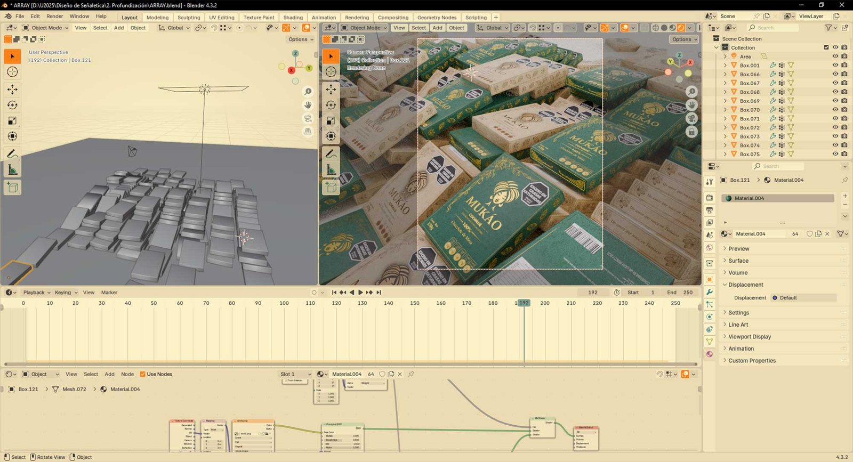Image resolution: width=853 pixels, height=462 pixels.
Task: Select the Rotate tool in left viewport
Action: pyautogui.click(x=12, y=105)
